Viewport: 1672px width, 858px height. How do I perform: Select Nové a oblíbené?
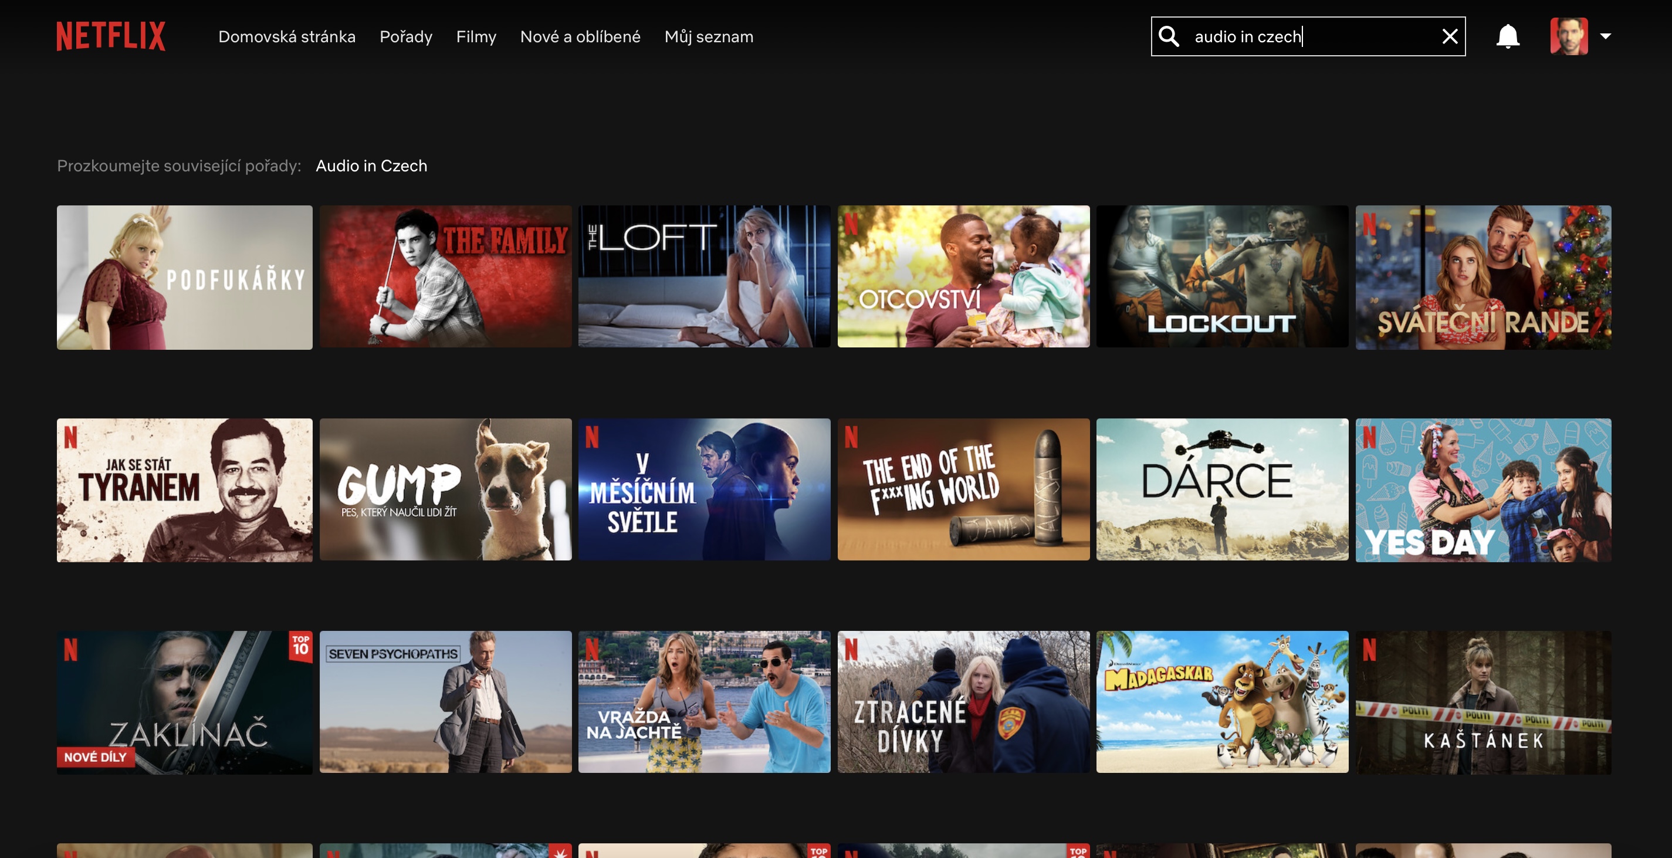(580, 37)
